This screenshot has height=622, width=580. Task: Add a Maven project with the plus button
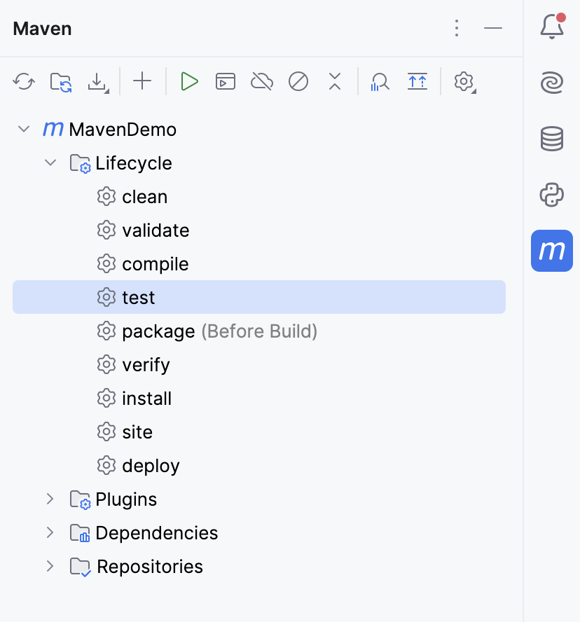pyautogui.click(x=142, y=81)
